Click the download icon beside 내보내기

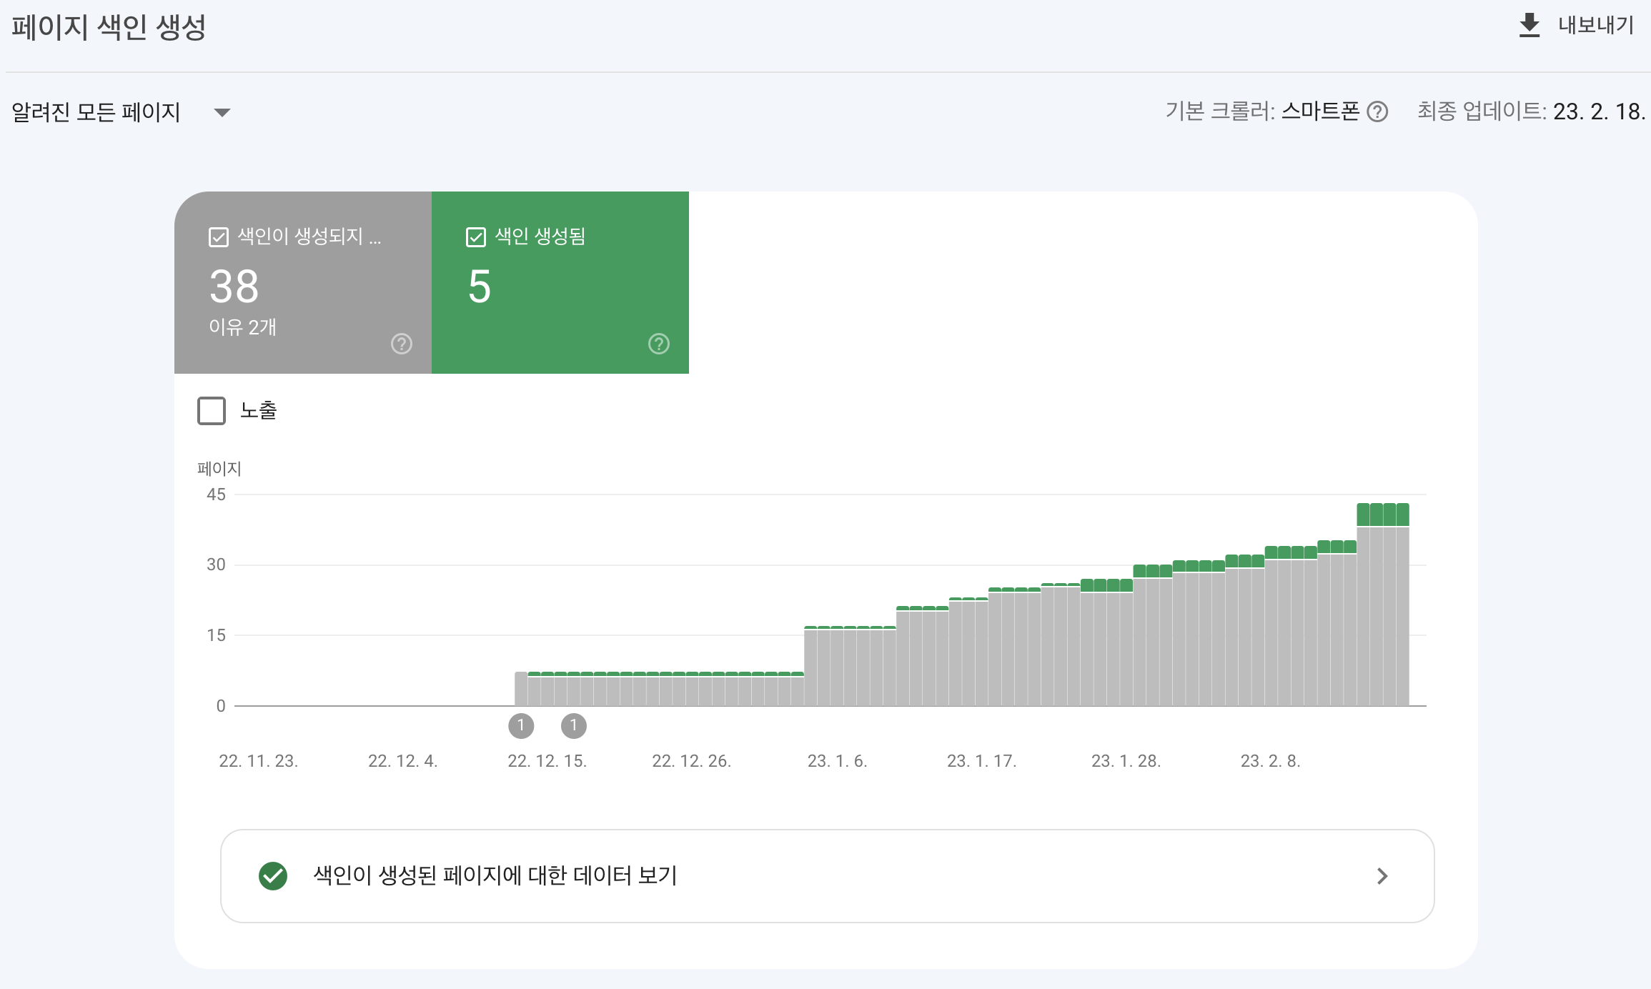pos(1529,26)
